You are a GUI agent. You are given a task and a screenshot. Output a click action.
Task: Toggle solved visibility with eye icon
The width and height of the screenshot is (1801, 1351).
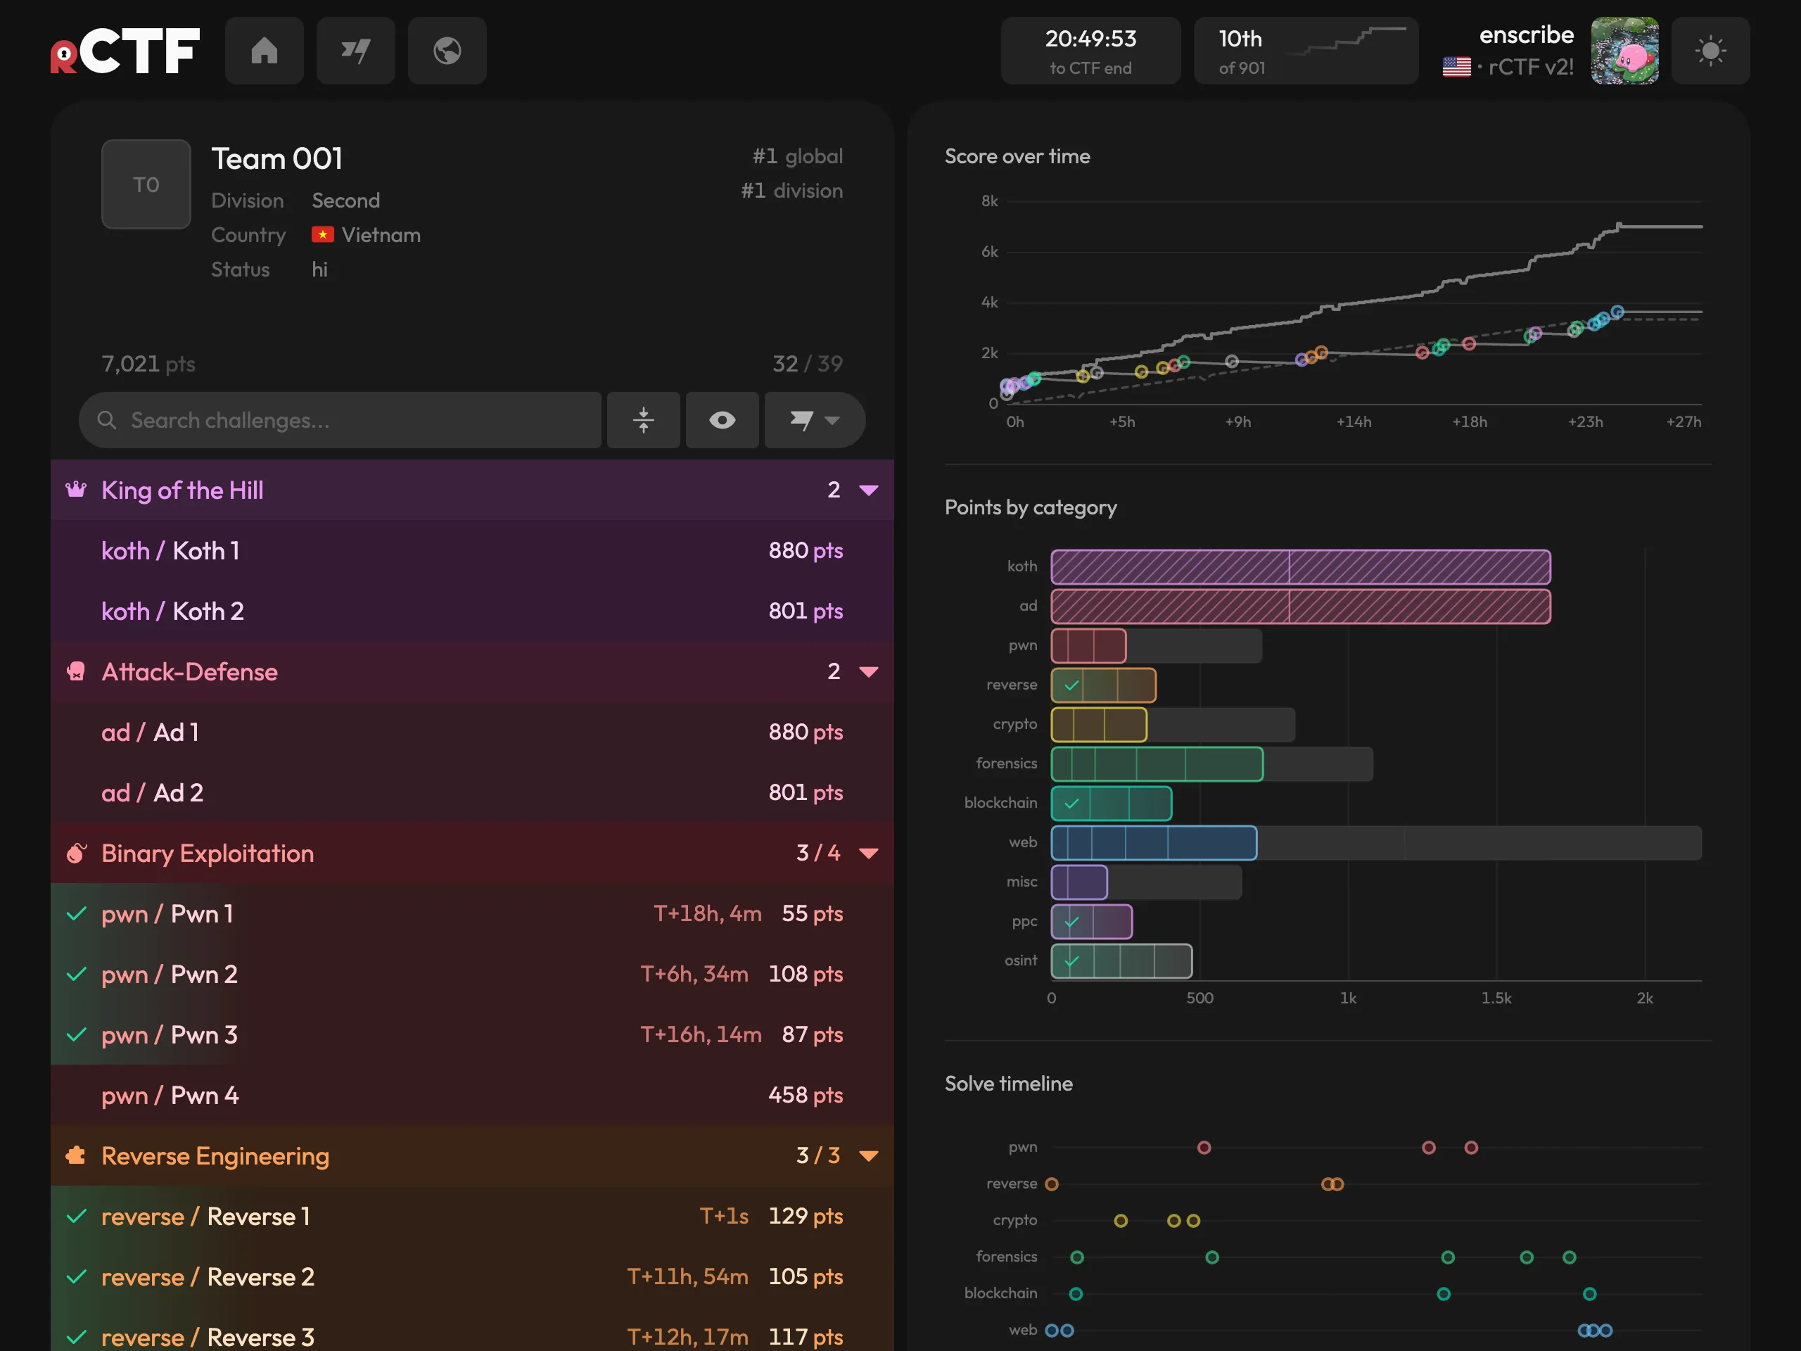pos(723,420)
